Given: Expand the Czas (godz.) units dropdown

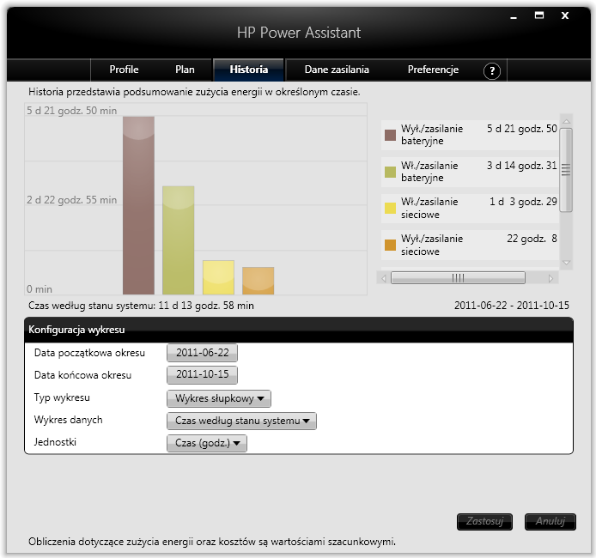Looking at the screenshot, I should [x=207, y=443].
